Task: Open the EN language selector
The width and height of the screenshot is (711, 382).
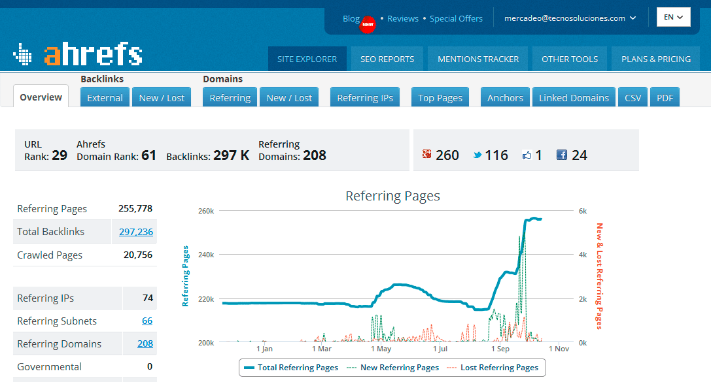Action: pos(673,17)
